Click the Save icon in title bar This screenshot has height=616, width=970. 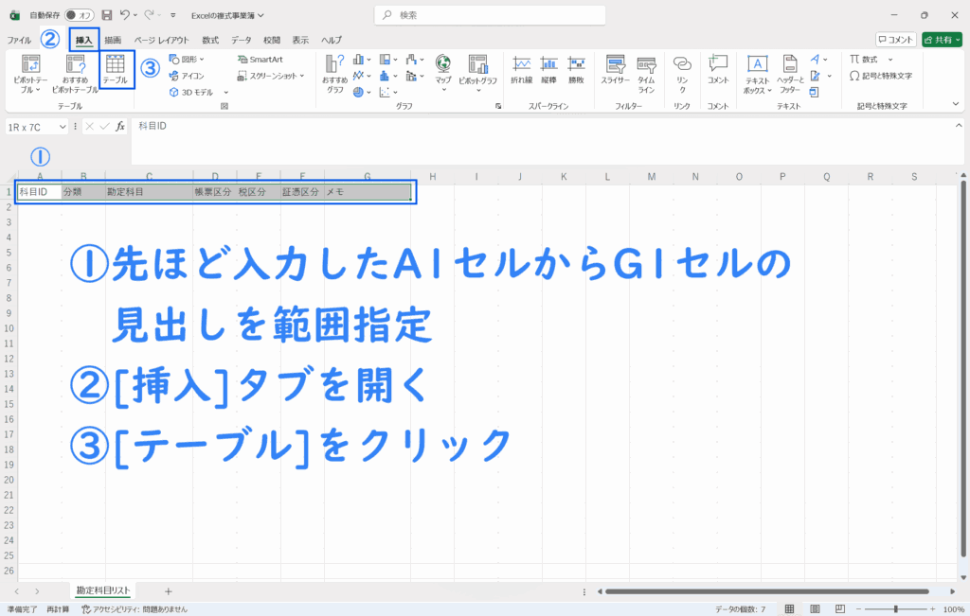106,15
